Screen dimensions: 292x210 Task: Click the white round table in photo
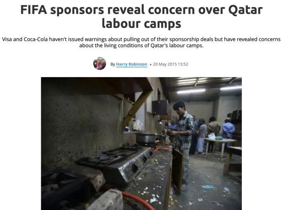click(x=220, y=146)
